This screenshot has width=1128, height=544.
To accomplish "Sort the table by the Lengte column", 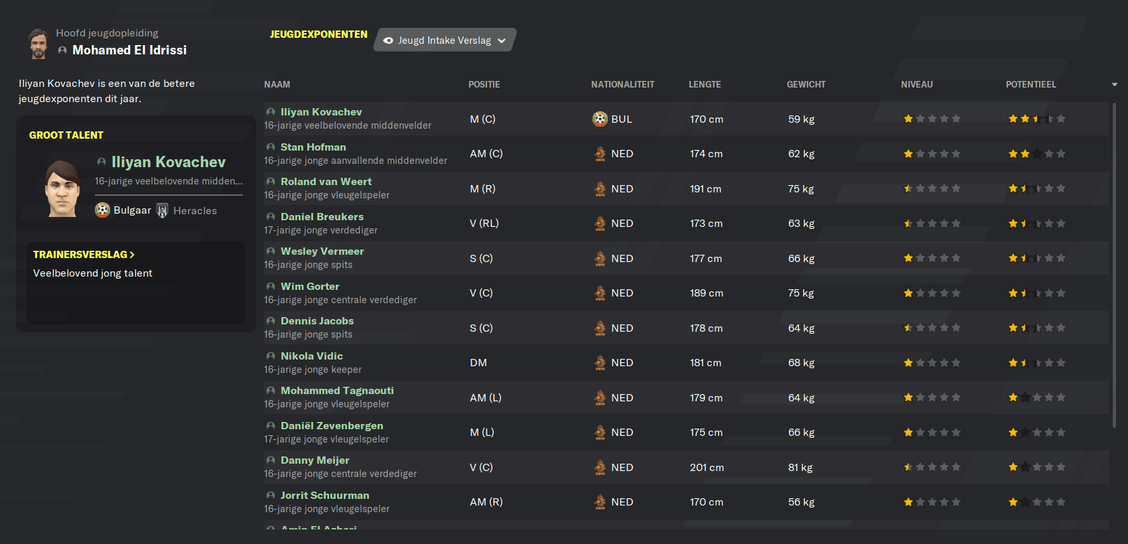I will click(x=705, y=85).
